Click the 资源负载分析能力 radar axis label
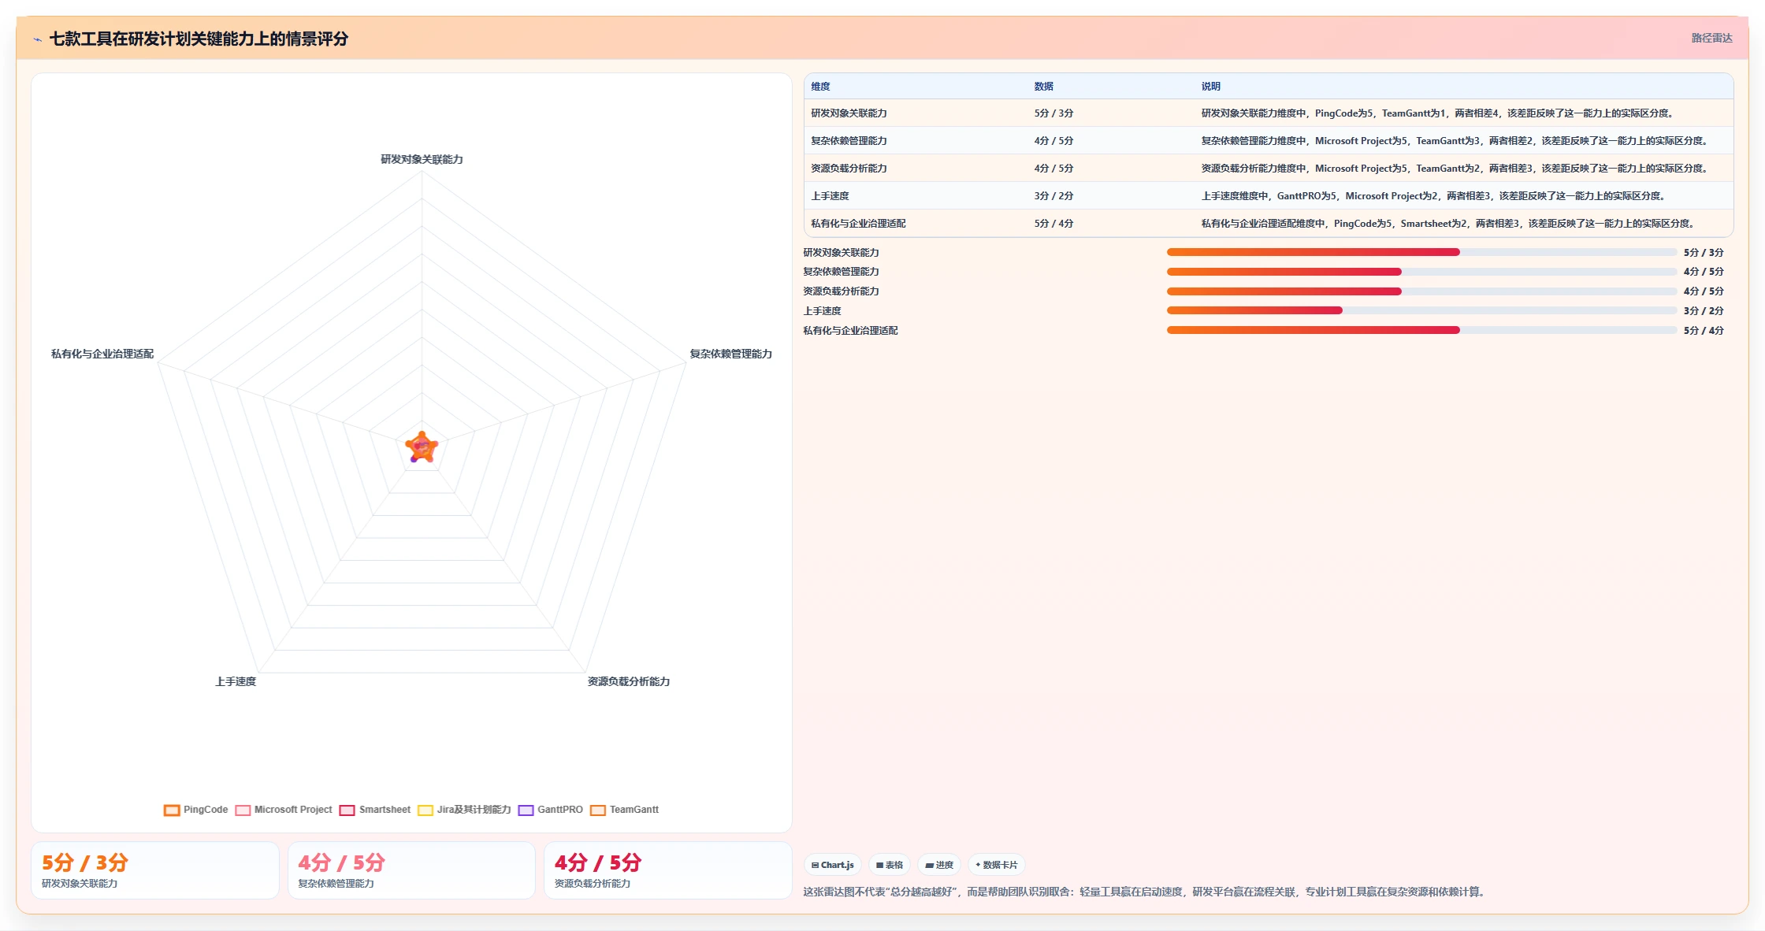This screenshot has width=1765, height=931. [628, 681]
